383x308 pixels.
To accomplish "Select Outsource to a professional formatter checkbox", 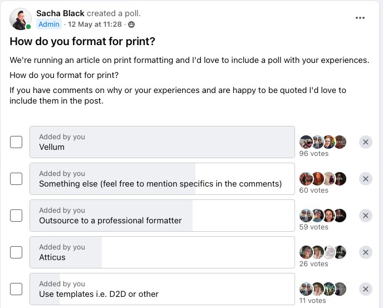I will tap(17, 216).
